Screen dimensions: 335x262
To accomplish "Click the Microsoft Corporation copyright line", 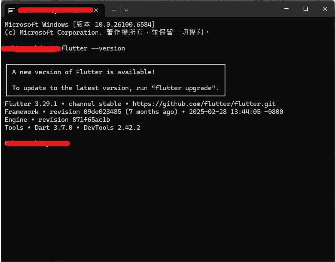I will pos(107,33).
